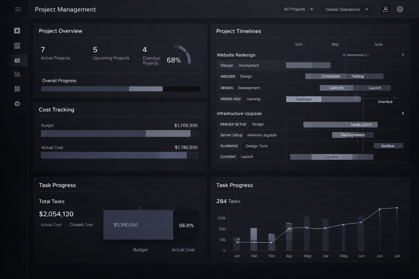
Task: Click the shield icon in the sidebar
Action: pyautogui.click(x=17, y=31)
